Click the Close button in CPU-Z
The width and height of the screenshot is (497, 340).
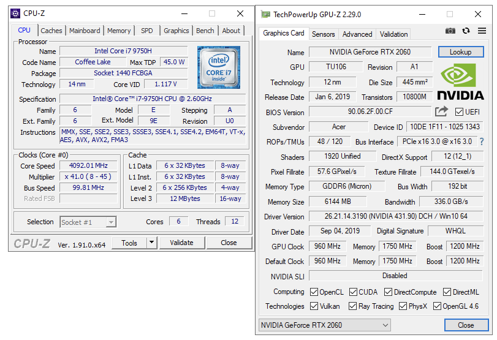click(x=229, y=243)
